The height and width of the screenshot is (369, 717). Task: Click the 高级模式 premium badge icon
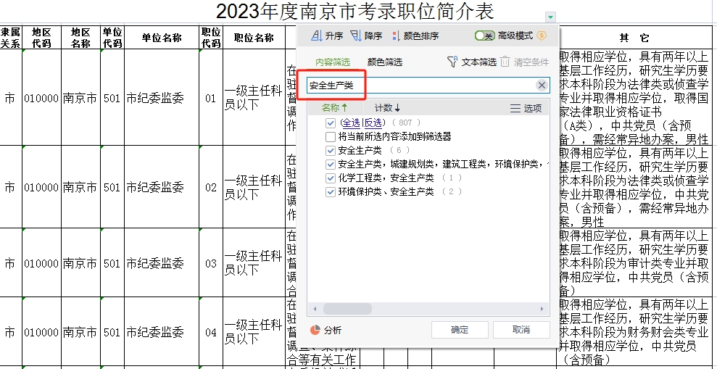(x=541, y=36)
